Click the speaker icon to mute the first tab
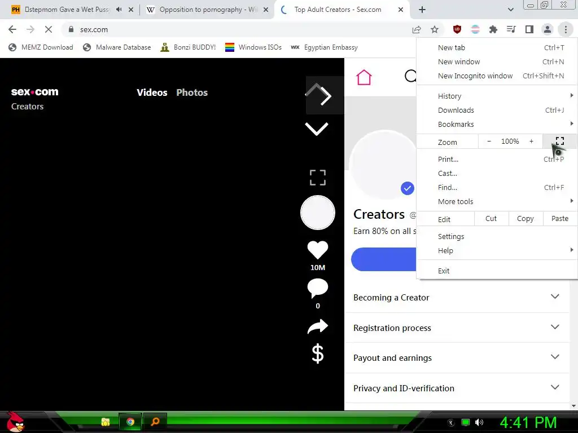This screenshot has width=578, height=433. pos(119,10)
